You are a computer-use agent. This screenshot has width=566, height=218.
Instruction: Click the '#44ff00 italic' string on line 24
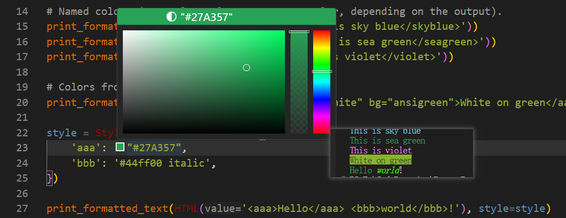[x=162, y=163]
